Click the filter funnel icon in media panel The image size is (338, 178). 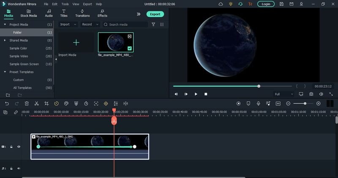(153, 24)
